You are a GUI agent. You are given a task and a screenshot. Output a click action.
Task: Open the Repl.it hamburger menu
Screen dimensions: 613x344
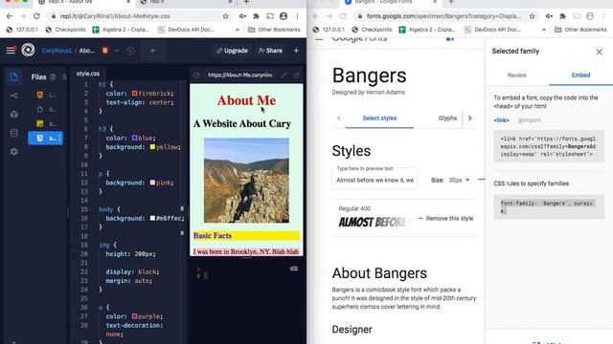point(11,51)
